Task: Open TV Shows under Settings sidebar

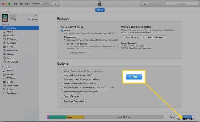Action: pyautogui.click(x=19, y=39)
